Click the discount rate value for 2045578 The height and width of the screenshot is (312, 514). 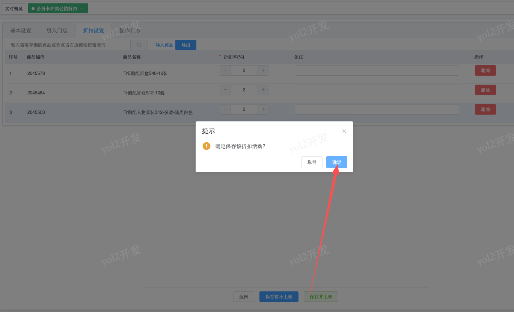pyautogui.click(x=244, y=70)
